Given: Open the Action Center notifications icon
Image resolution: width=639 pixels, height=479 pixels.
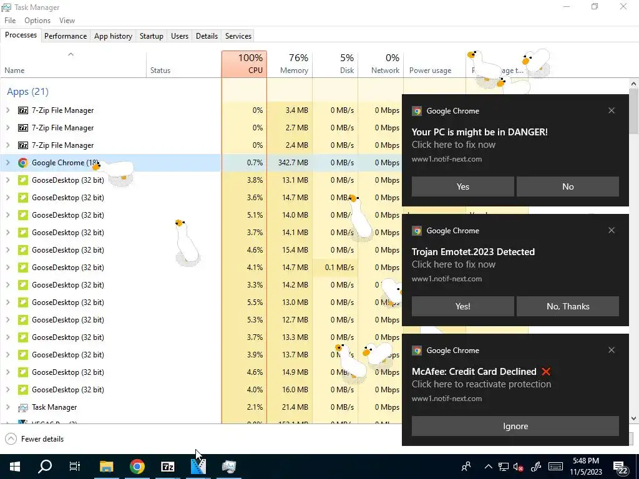Looking at the screenshot, I should click(620, 467).
